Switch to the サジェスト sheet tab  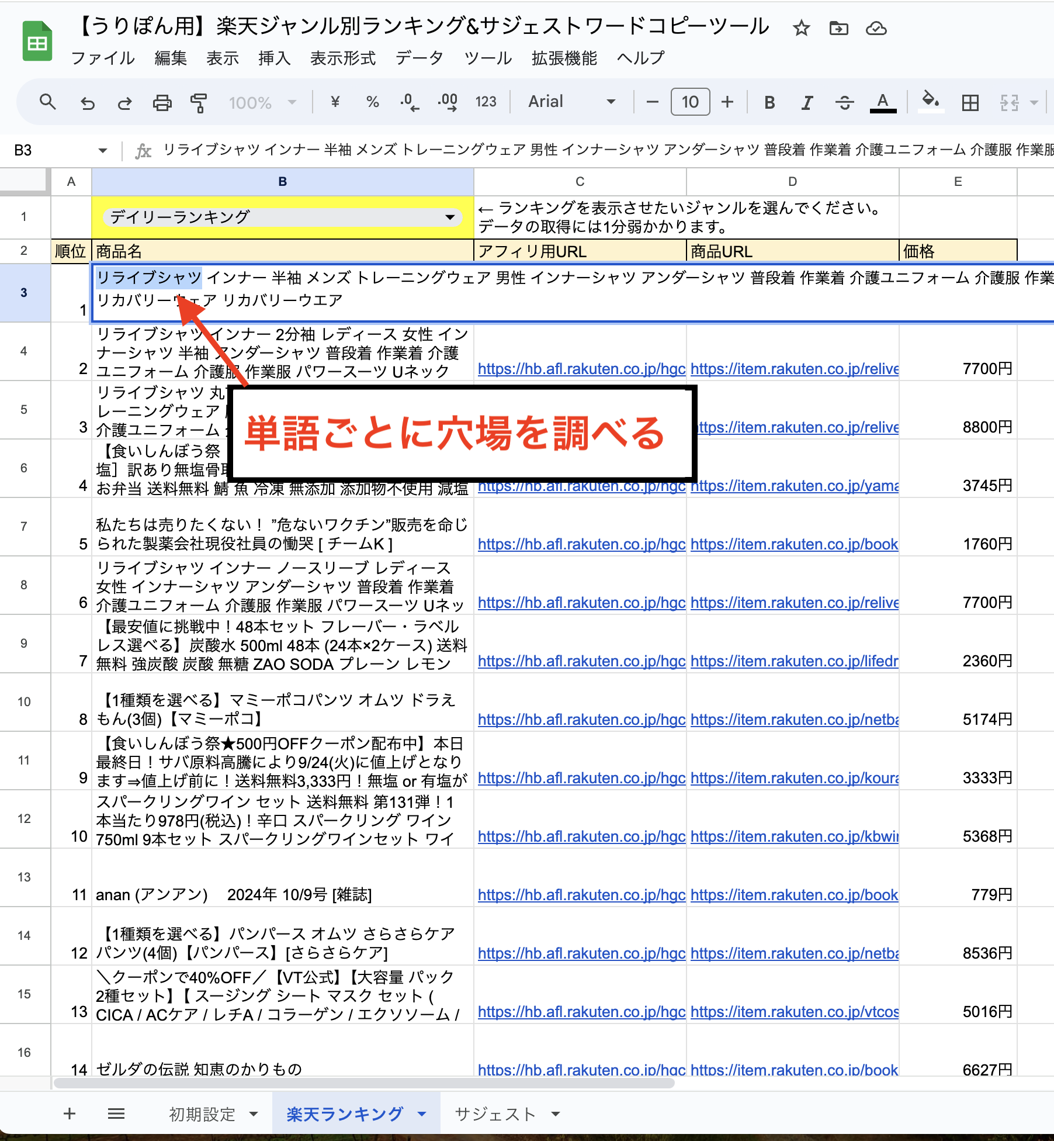495,1114
